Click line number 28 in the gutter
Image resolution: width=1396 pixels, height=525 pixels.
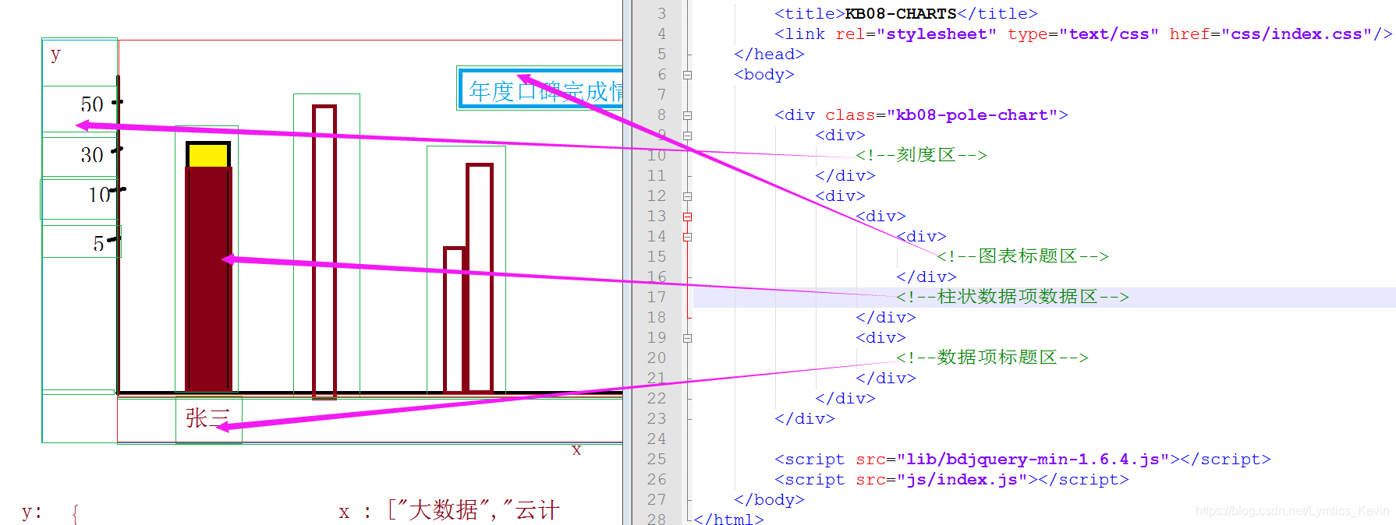coord(657,519)
